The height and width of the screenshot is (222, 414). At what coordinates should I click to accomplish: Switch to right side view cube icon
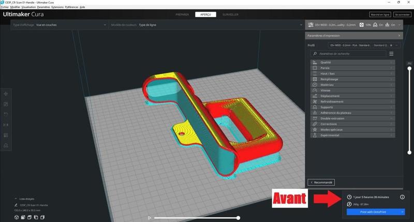(42, 217)
